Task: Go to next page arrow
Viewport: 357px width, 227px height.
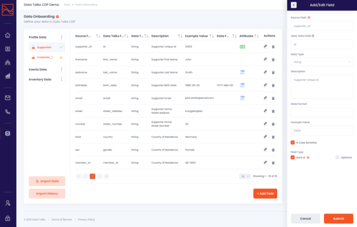Action: [x=100, y=176]
